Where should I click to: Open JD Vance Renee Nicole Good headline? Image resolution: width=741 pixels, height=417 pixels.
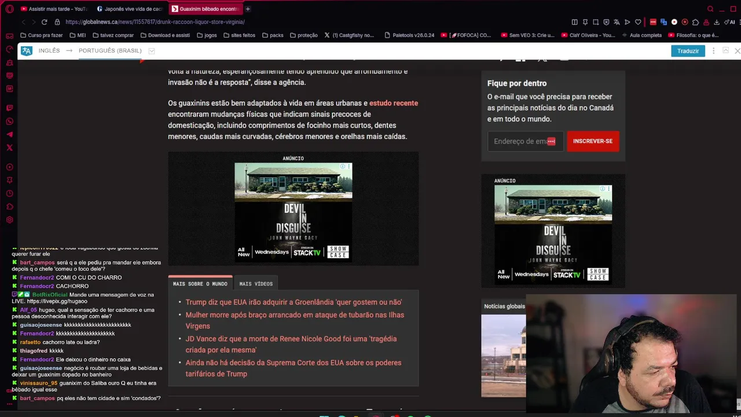pyautogui.click(x=291, y=345)
